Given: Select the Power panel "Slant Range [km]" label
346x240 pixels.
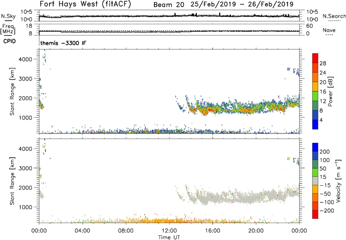Looking at the screenshot, I should [12, 91].
